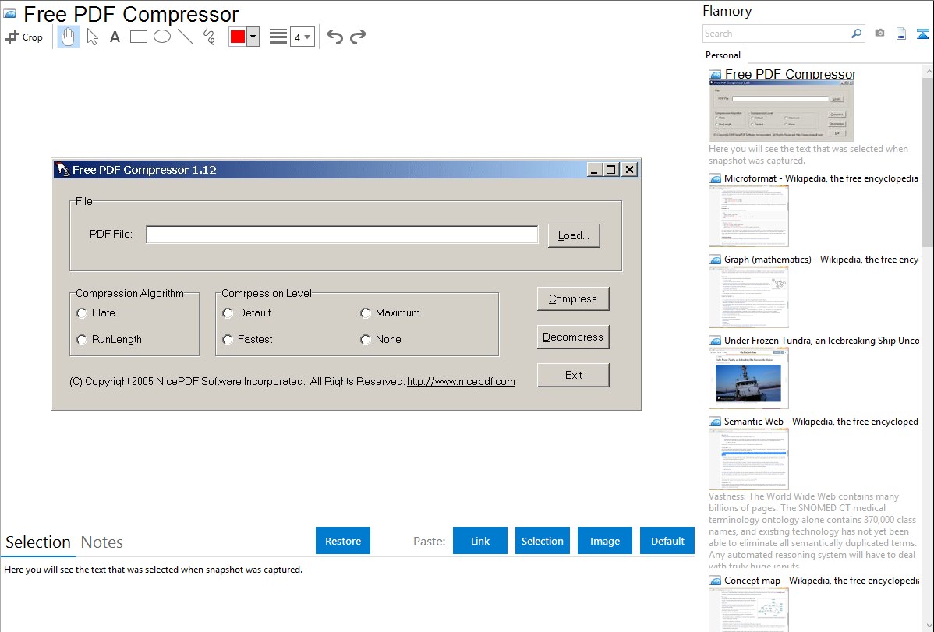934x632 pixels.
Task: Select the Maximum compression level radio
Action: pos(366,313)
